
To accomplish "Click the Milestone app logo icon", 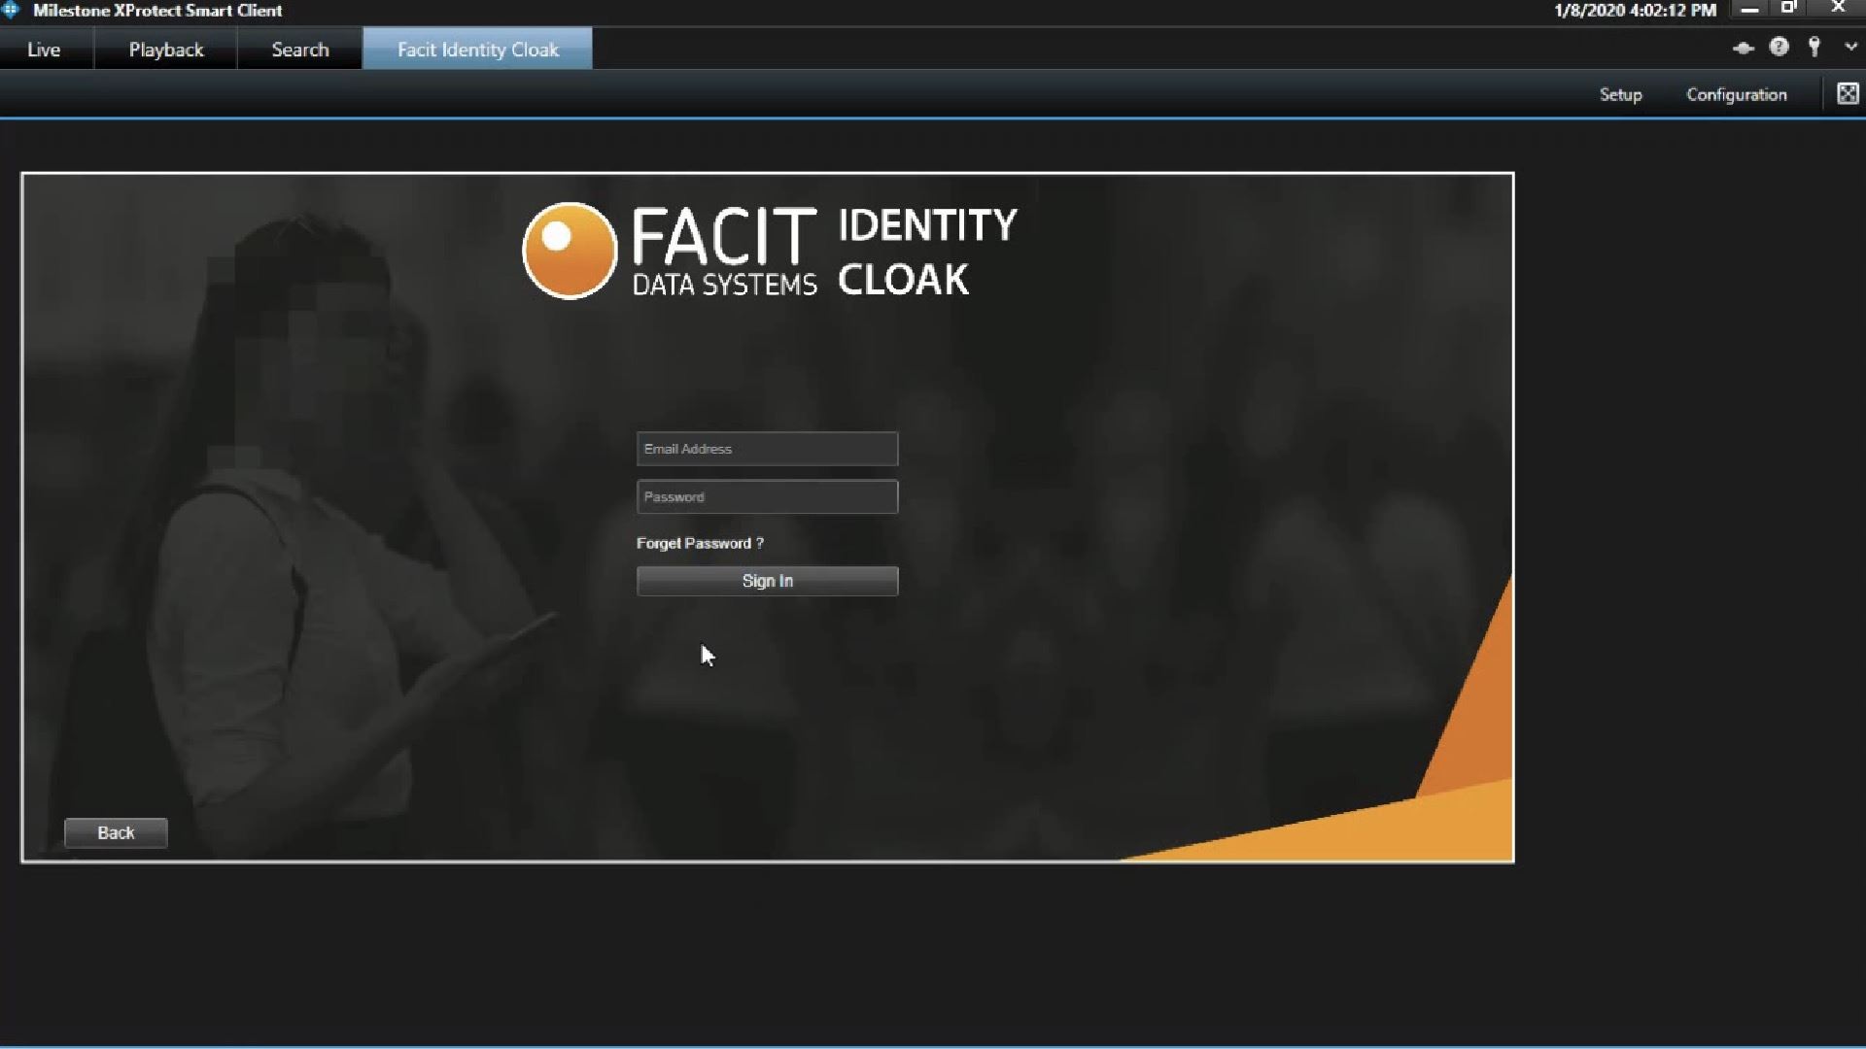I will 11,10.
